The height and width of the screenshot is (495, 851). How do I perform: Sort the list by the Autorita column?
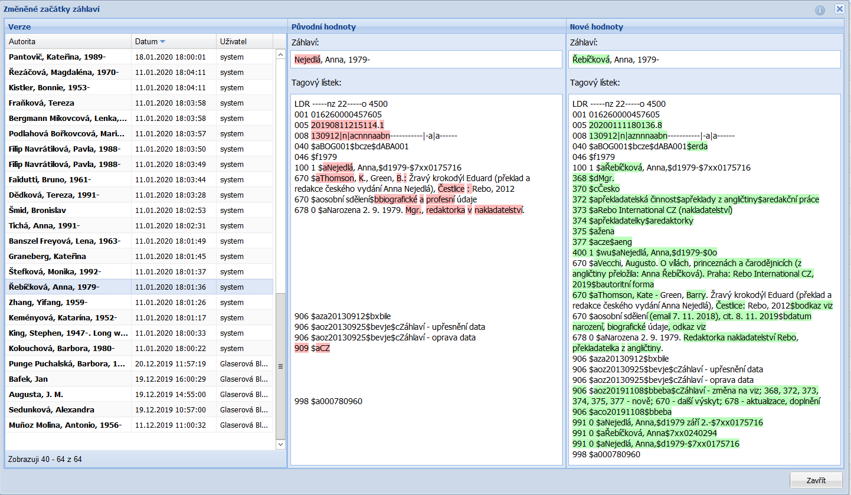[x=68, y=42]
